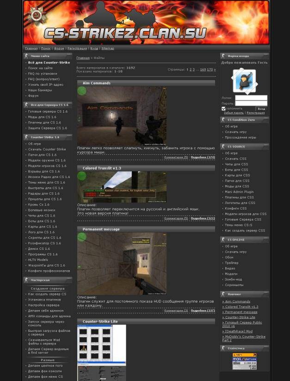Open HLTV Models sidebar link
290x381 pixels.
pos(38,260)
